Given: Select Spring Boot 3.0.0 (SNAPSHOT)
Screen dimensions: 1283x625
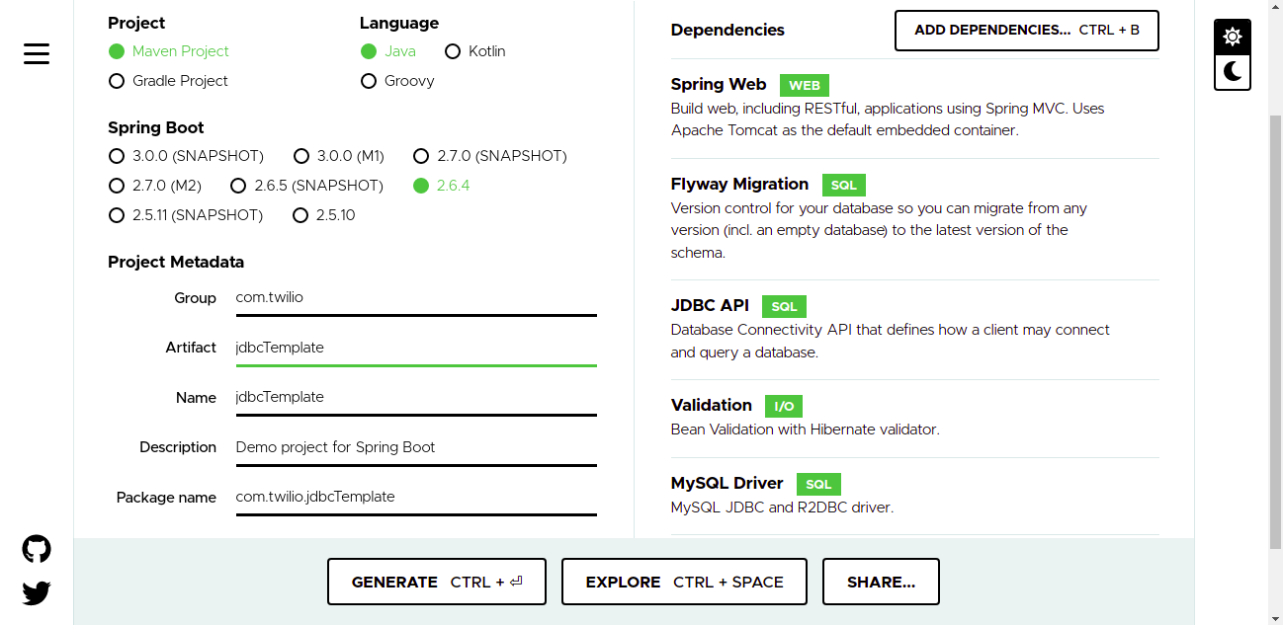Looking at the screenshot, I should pyautogui.click(x=186, y=156).
